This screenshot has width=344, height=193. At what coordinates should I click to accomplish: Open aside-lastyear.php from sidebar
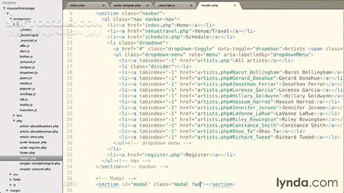pos(33,142)
